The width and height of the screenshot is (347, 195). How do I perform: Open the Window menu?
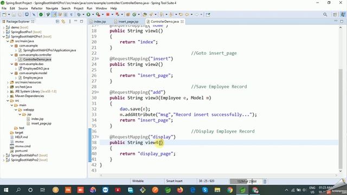(x=101, y=9)
